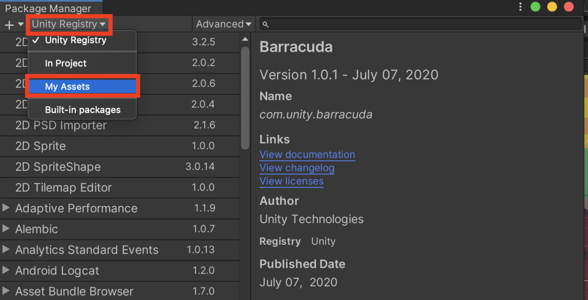Image resolution: width=588 pixels, height=300 pixels.
Task: Select the Asset Bundle Browser row
Action: pos(120,291)
